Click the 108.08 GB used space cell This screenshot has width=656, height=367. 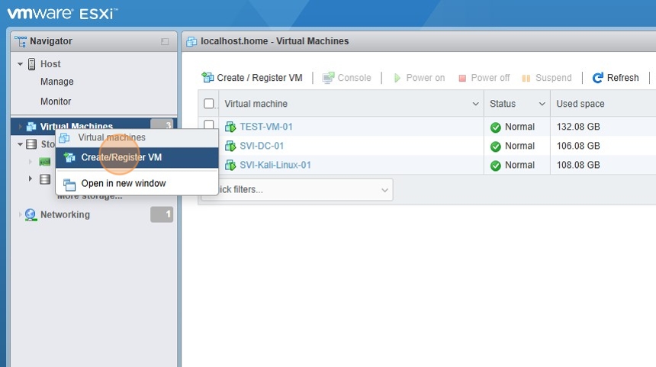point(578,166)
